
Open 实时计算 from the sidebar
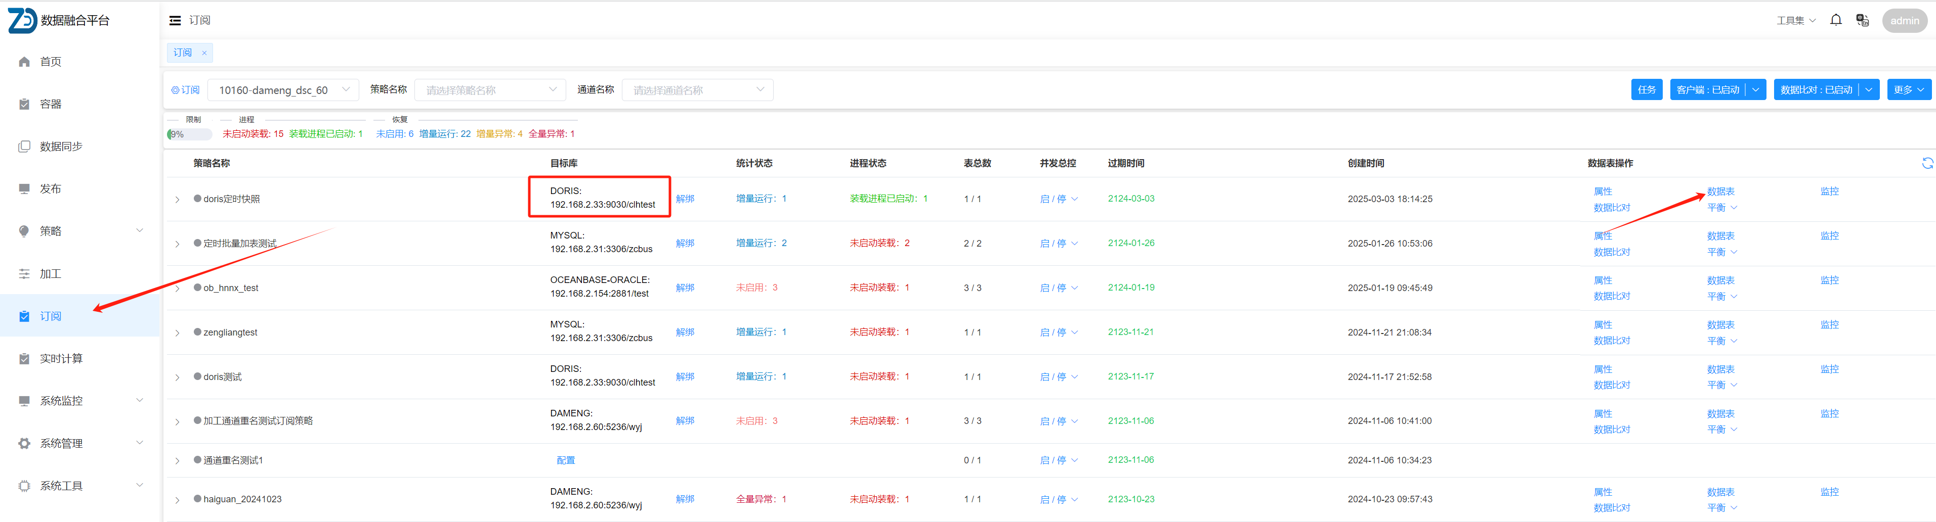(x=61, y=359)
